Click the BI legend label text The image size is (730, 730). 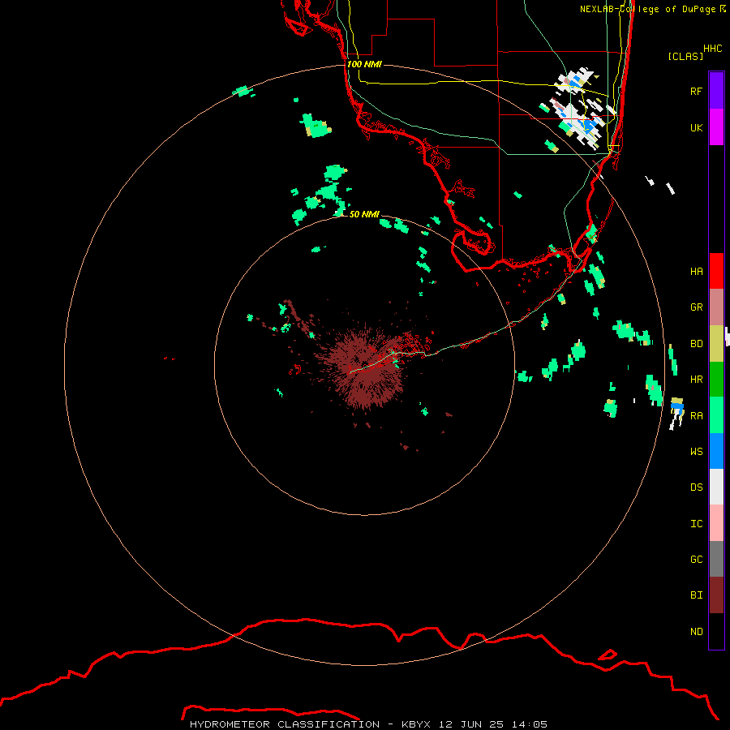click(x=697, y=595)
